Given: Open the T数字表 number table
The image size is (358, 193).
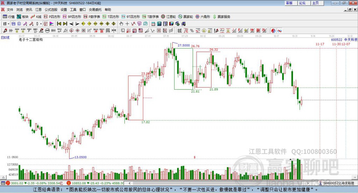Looking at the screenshot, I should point(150,17).
